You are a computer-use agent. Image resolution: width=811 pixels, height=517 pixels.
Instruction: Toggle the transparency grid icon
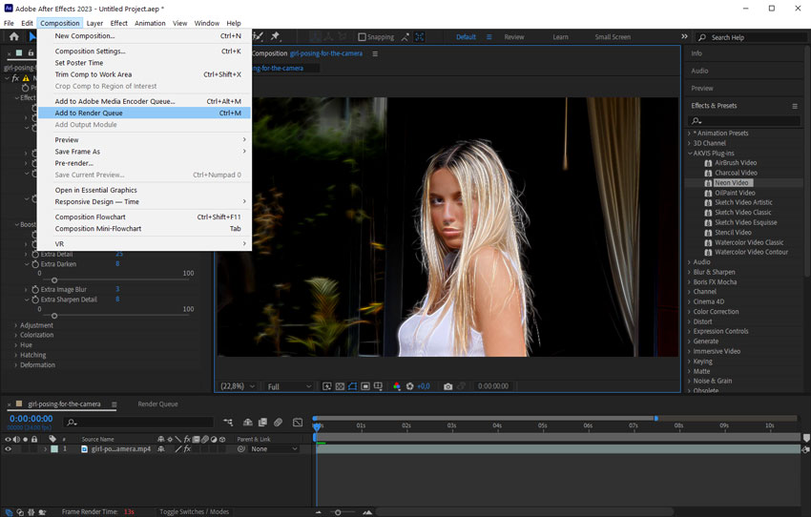(x=340, y=386)
